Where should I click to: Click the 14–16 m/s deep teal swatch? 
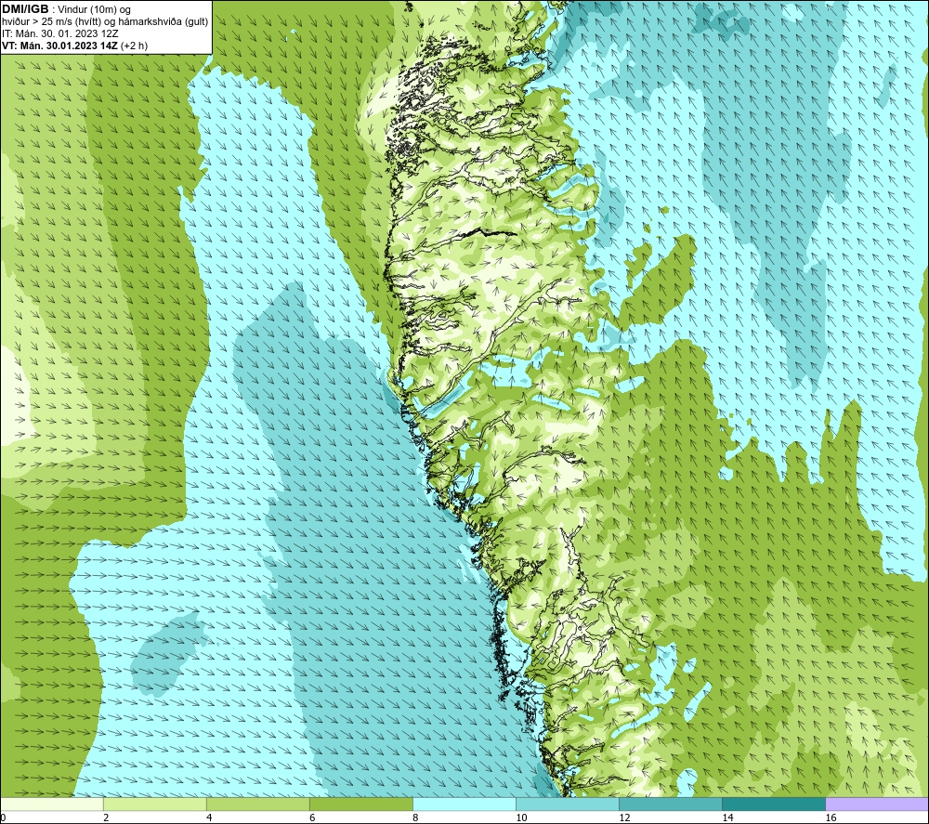click(774, 804)
